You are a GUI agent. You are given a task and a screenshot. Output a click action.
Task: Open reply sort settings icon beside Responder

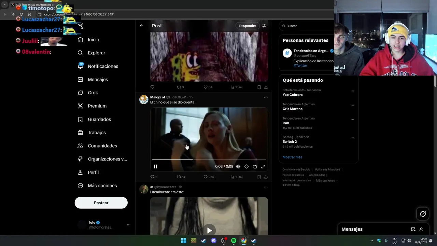(x=264, y=26)
